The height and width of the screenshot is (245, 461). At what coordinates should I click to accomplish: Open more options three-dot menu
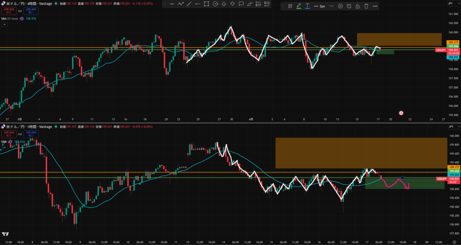[375, 6]
